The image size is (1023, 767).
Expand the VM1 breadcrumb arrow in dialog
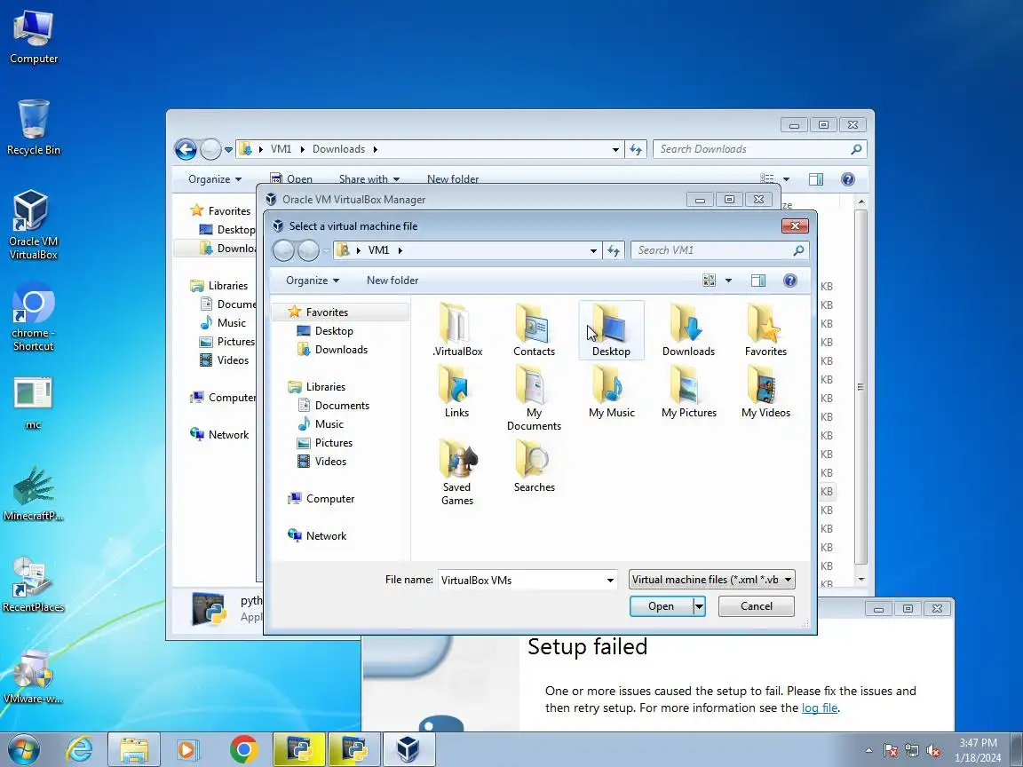[x=400, y=250]
